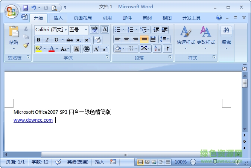Switch to the 页面布局 tab

pos(82,18)
